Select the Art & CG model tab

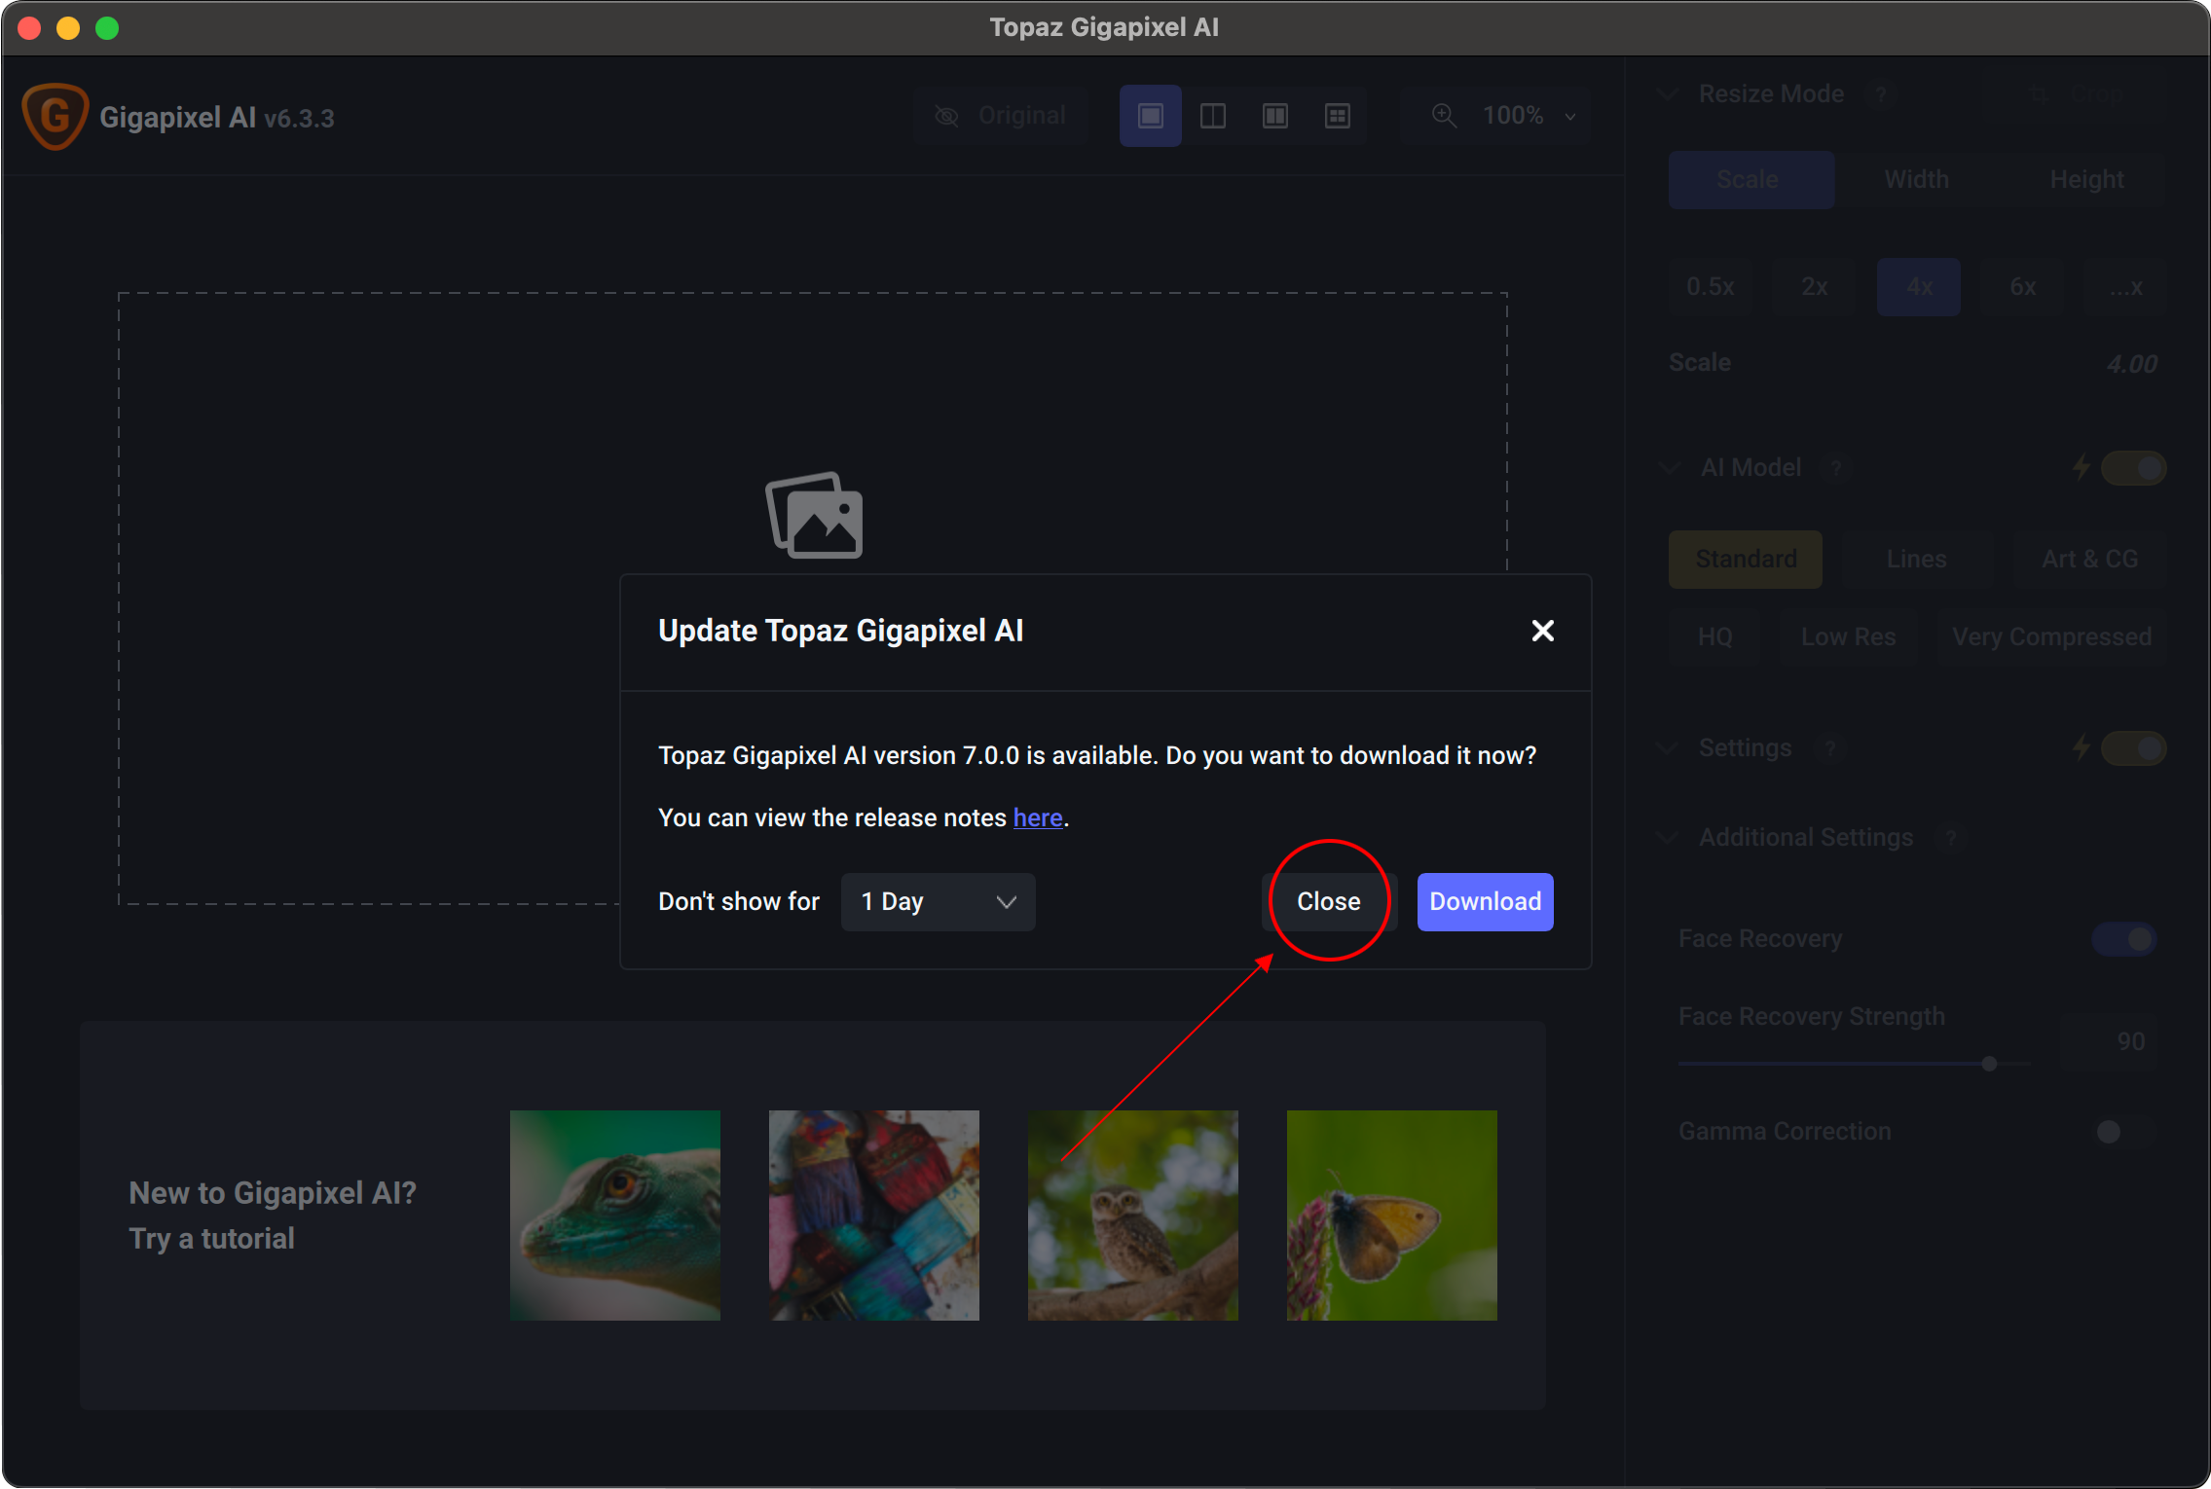2089,560
